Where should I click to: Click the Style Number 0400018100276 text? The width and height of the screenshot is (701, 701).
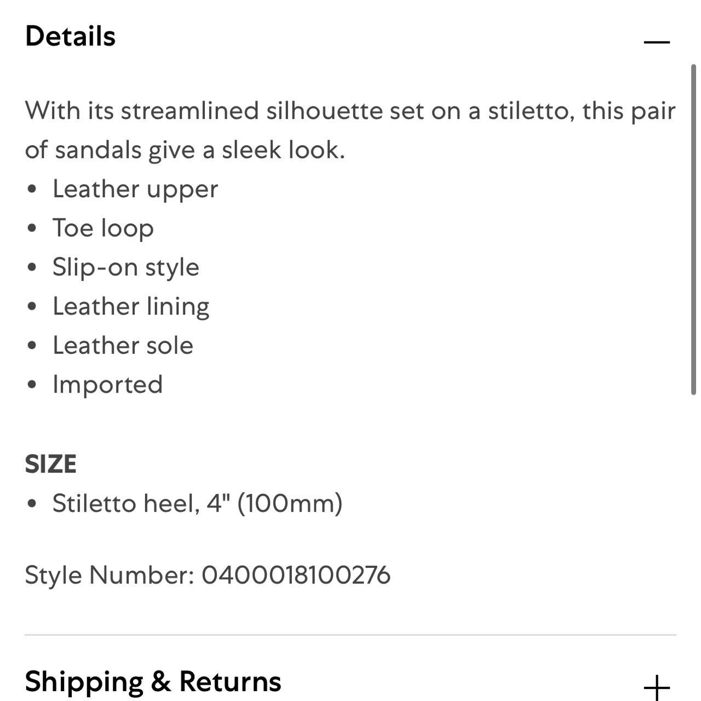click(x=208, y=576)
